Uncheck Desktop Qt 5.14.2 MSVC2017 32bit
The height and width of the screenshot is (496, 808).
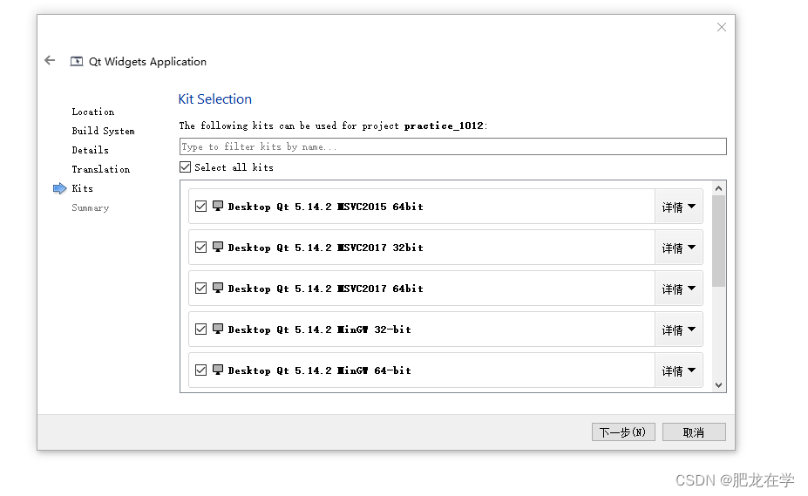tap(201, 248)
